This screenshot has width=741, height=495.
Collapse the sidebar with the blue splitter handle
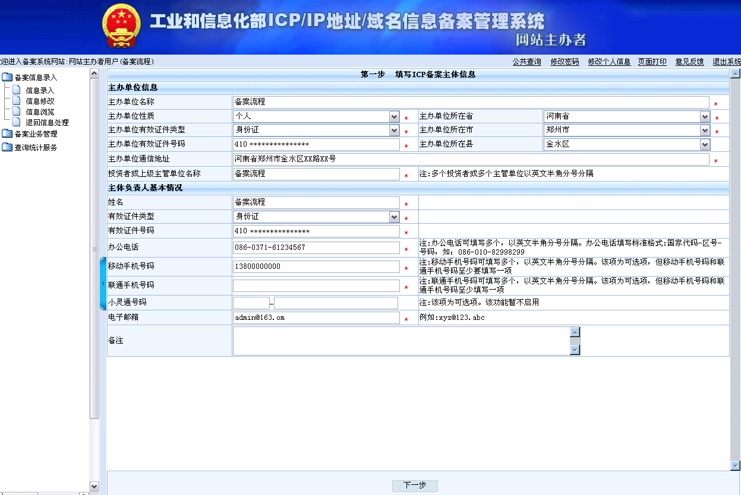click(103, 284)
